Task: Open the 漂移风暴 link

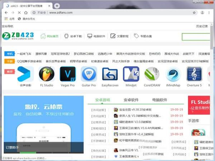Action: (41, 54)
